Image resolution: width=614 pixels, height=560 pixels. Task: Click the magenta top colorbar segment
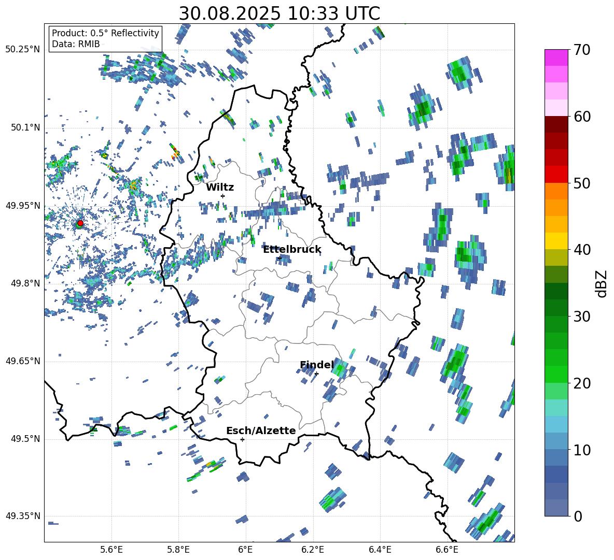click(556, 58)
